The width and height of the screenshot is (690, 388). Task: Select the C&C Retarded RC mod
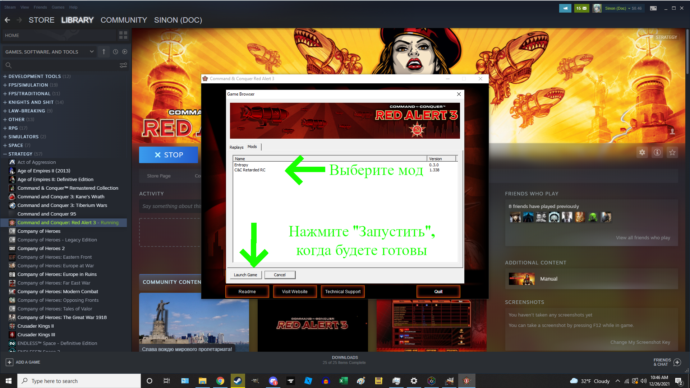(345, 170)
